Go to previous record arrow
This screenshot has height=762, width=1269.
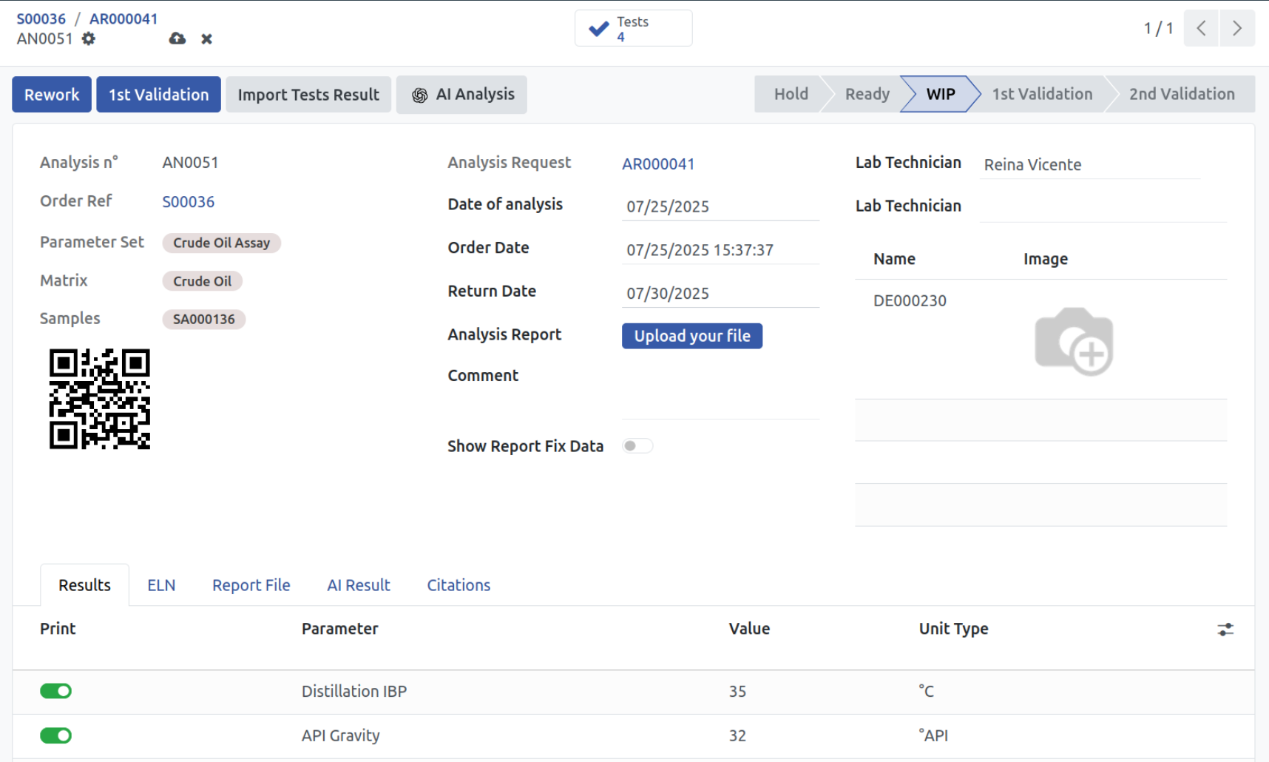pyautogui.click(x=1201, y=28)
